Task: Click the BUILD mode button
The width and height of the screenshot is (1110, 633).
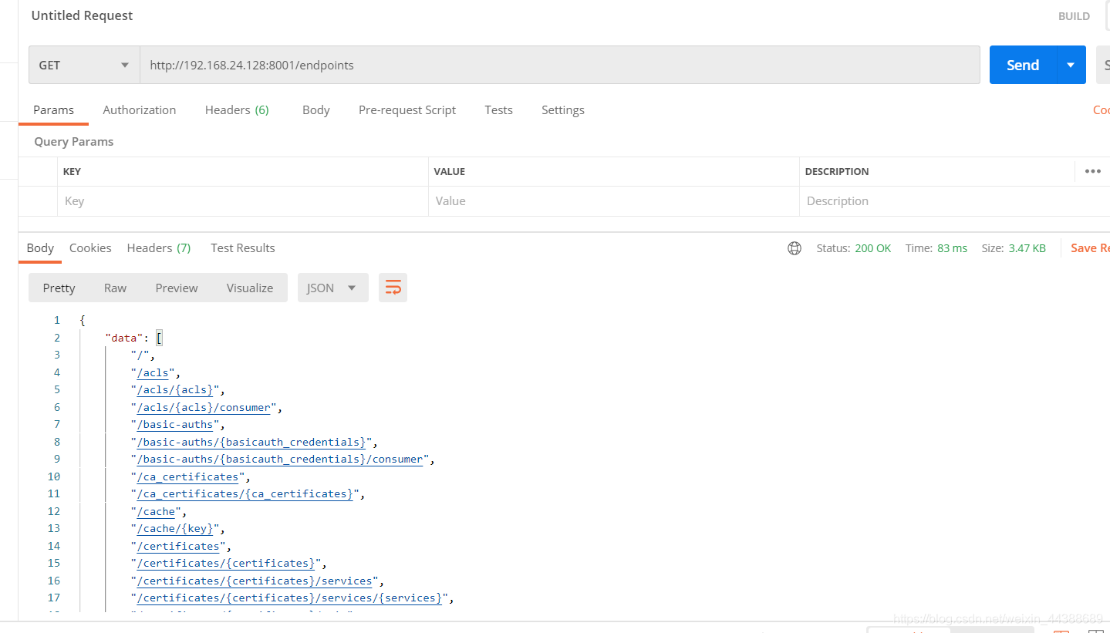Action: [x=1074, y=16]
